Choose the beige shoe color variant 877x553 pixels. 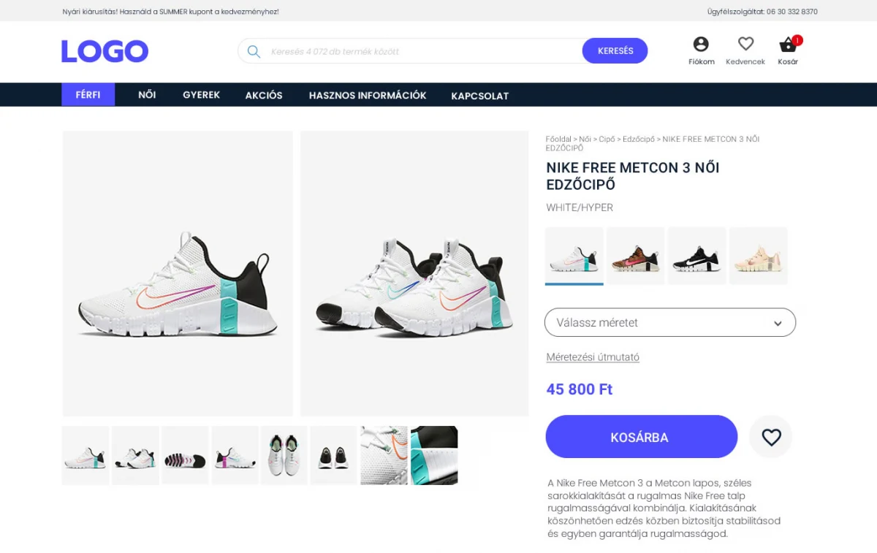pos(758,256)
